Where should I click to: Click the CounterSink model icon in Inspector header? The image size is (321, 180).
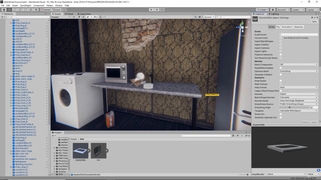click(255, 19)
